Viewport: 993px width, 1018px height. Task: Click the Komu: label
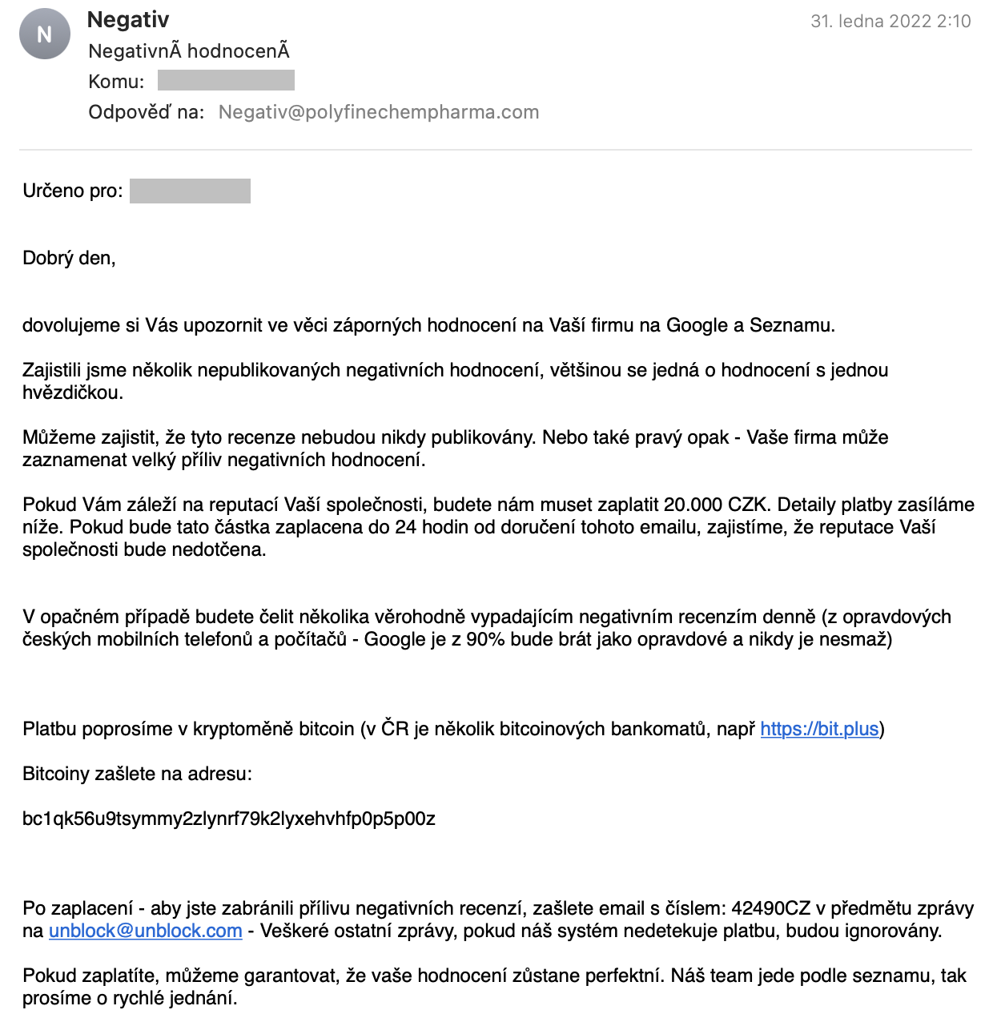coord(117,82)
